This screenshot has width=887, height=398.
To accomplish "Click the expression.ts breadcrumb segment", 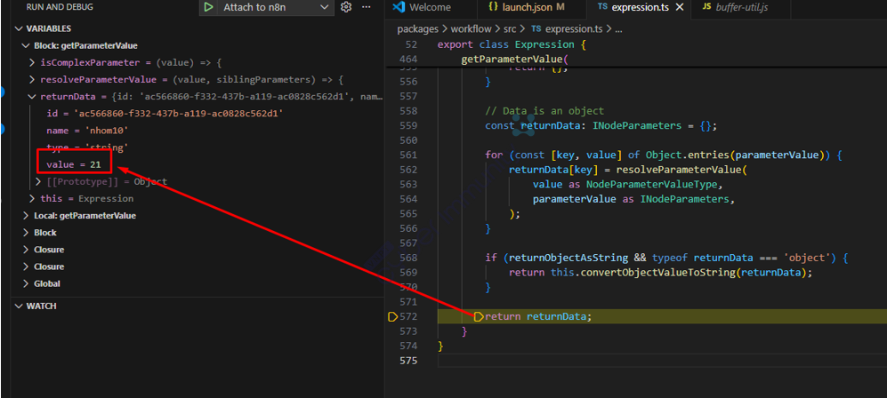I will tap(572, 29).
